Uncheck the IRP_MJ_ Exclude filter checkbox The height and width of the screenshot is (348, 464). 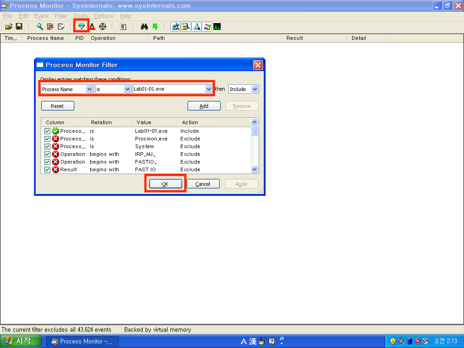click(47, 154)
